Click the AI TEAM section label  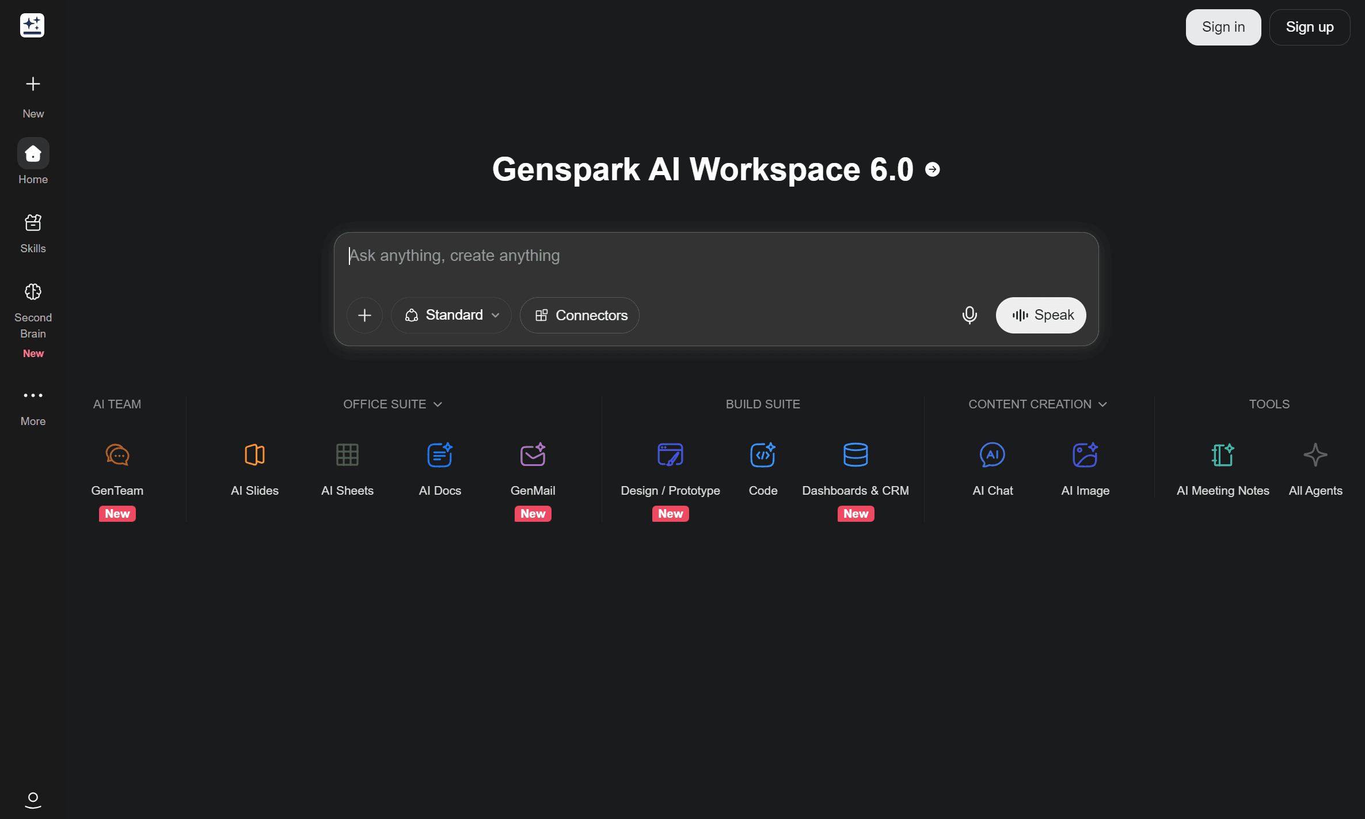click(x=117, y=404)
